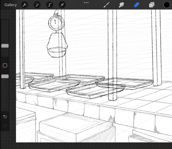Undo the last stroke
The image size is (172, 149).
[x=5, y=117]
